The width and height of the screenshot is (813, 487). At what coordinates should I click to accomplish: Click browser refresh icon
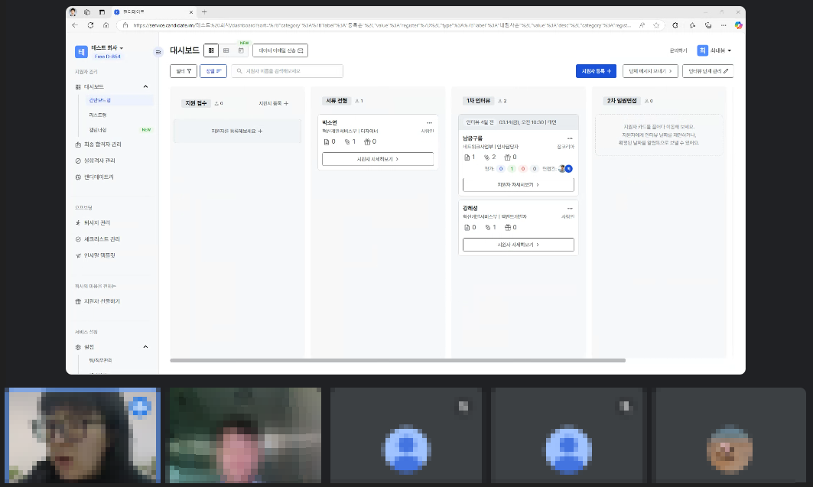(91, 25)
